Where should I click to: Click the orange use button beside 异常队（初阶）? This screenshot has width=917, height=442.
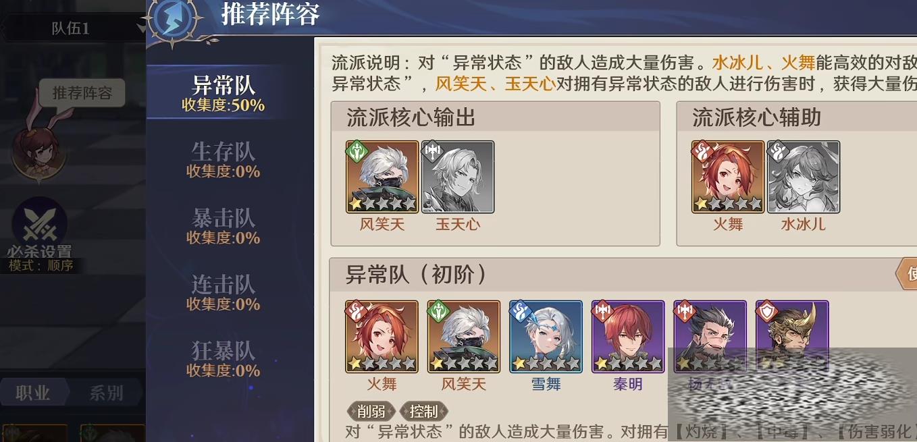pos(906,274)
